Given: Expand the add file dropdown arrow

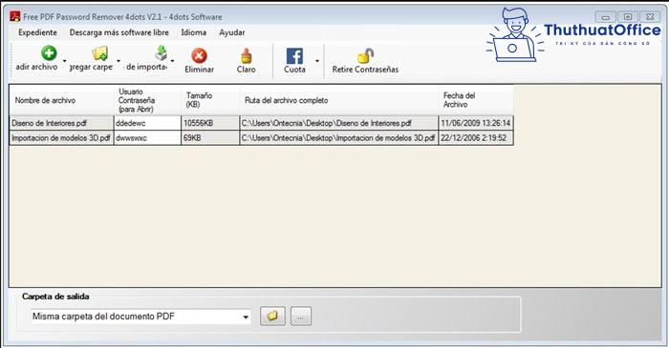Looking at the screenshot, I should coord(64,61).
